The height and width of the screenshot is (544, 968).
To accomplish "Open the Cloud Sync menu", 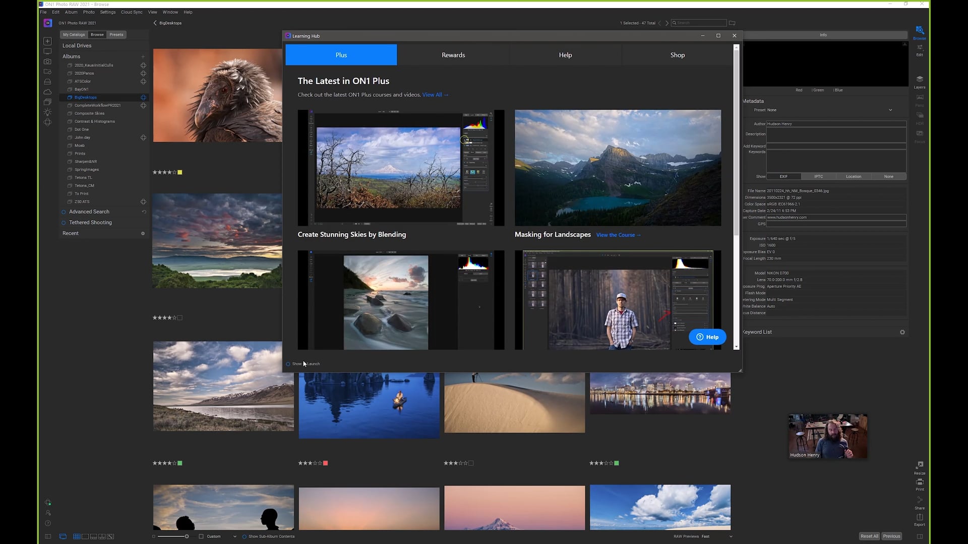I will tap(132, 12).
